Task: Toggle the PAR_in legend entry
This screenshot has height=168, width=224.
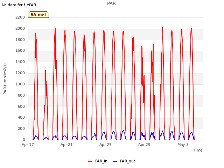Action: click(x=98, y=161)
